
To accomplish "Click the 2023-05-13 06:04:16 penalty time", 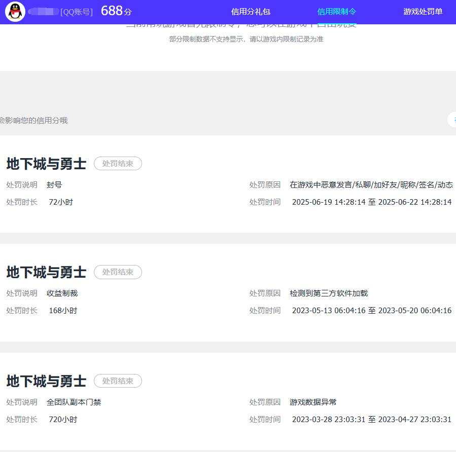I will (x=372, y=311).
